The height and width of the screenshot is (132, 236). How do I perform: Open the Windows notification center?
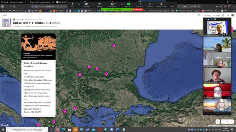[232, 129]
